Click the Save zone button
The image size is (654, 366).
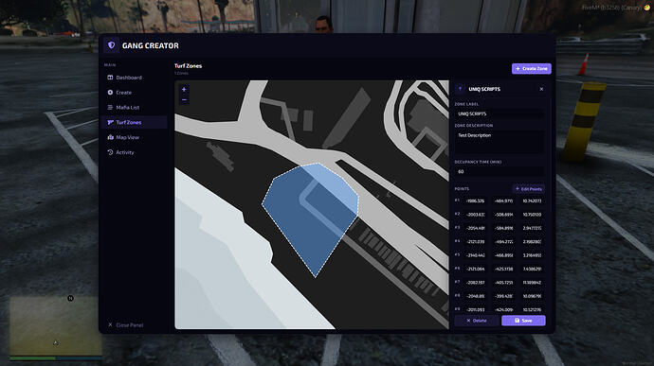523,321
